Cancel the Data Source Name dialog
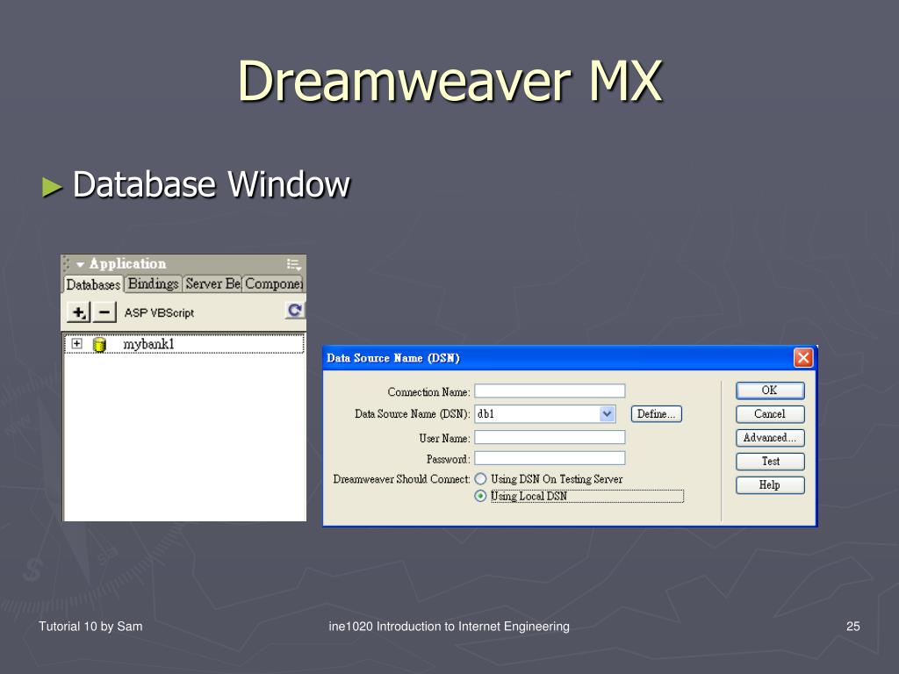This screenshot has height=674, width=899. [x=770, y=414]
